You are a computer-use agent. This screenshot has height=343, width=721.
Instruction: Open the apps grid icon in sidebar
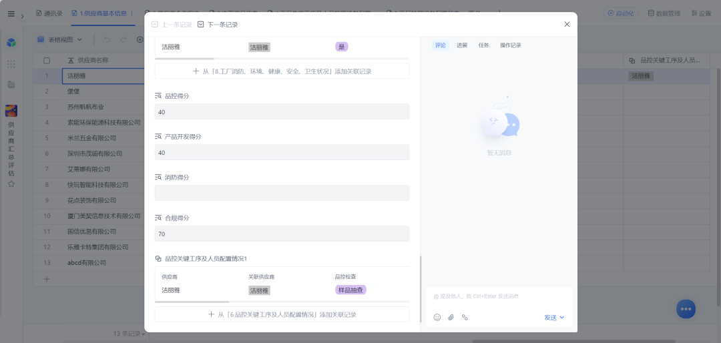point(11,64)
